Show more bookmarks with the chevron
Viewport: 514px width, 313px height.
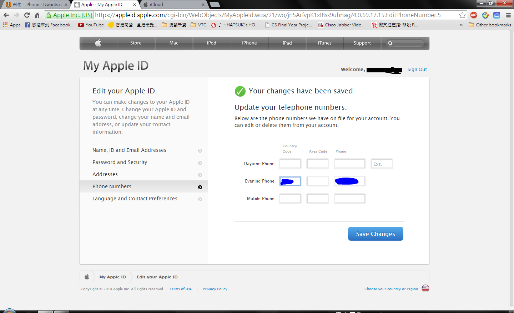pyautogui.click(x=461, y=25)
